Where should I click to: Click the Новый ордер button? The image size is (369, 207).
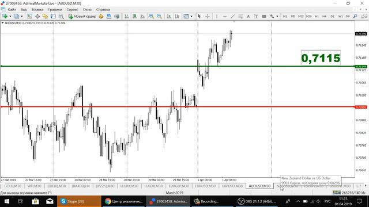coord(82,16)
